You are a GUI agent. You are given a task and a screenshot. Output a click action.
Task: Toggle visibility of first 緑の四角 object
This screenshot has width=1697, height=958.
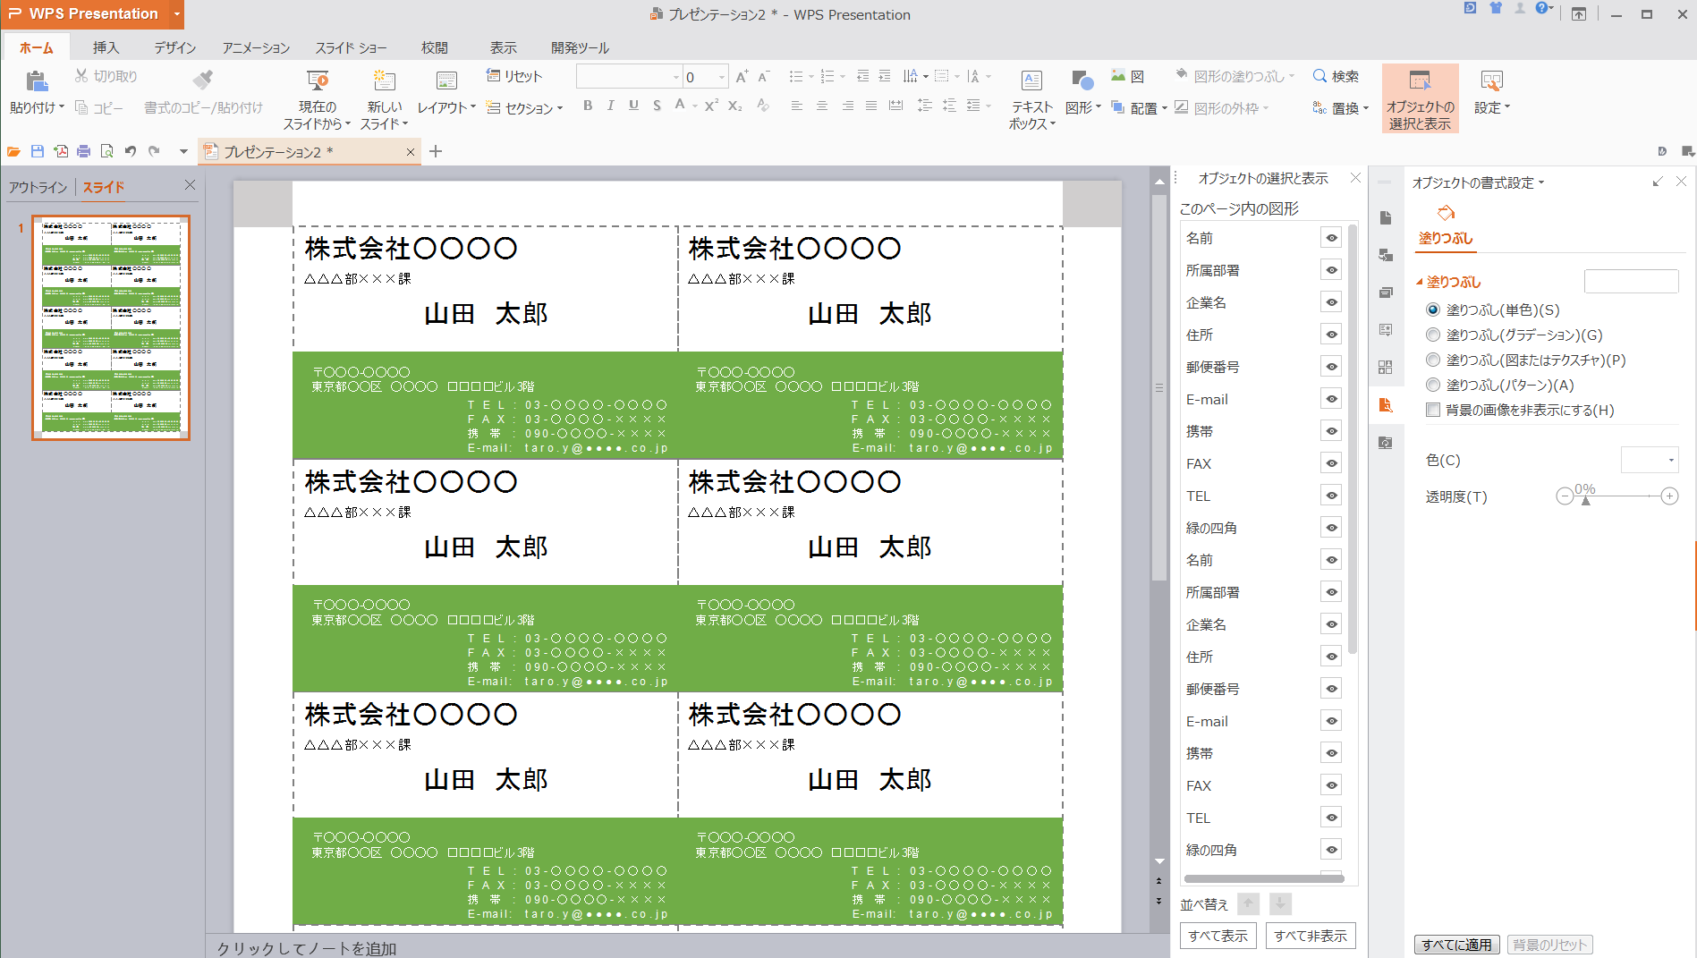click(x=1331, y=528)
